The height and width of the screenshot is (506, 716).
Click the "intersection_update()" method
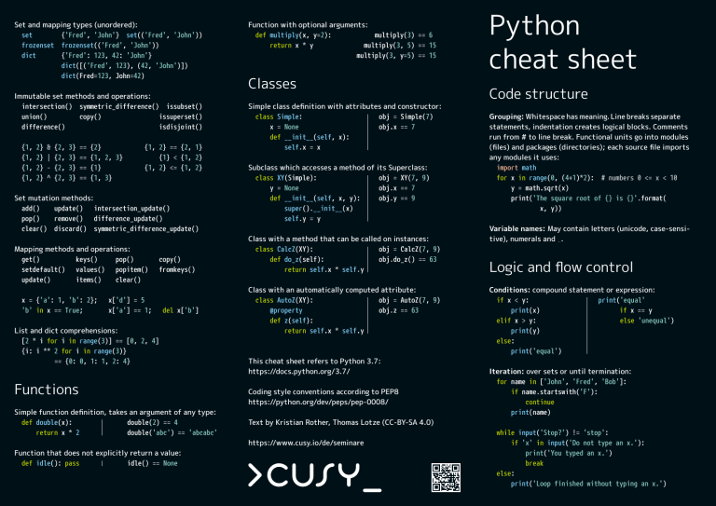(131, 209)
